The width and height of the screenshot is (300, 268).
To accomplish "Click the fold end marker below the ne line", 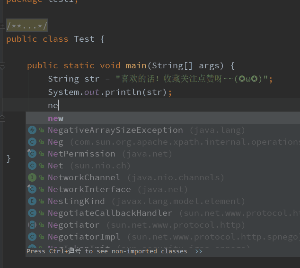I will [3, 118].
